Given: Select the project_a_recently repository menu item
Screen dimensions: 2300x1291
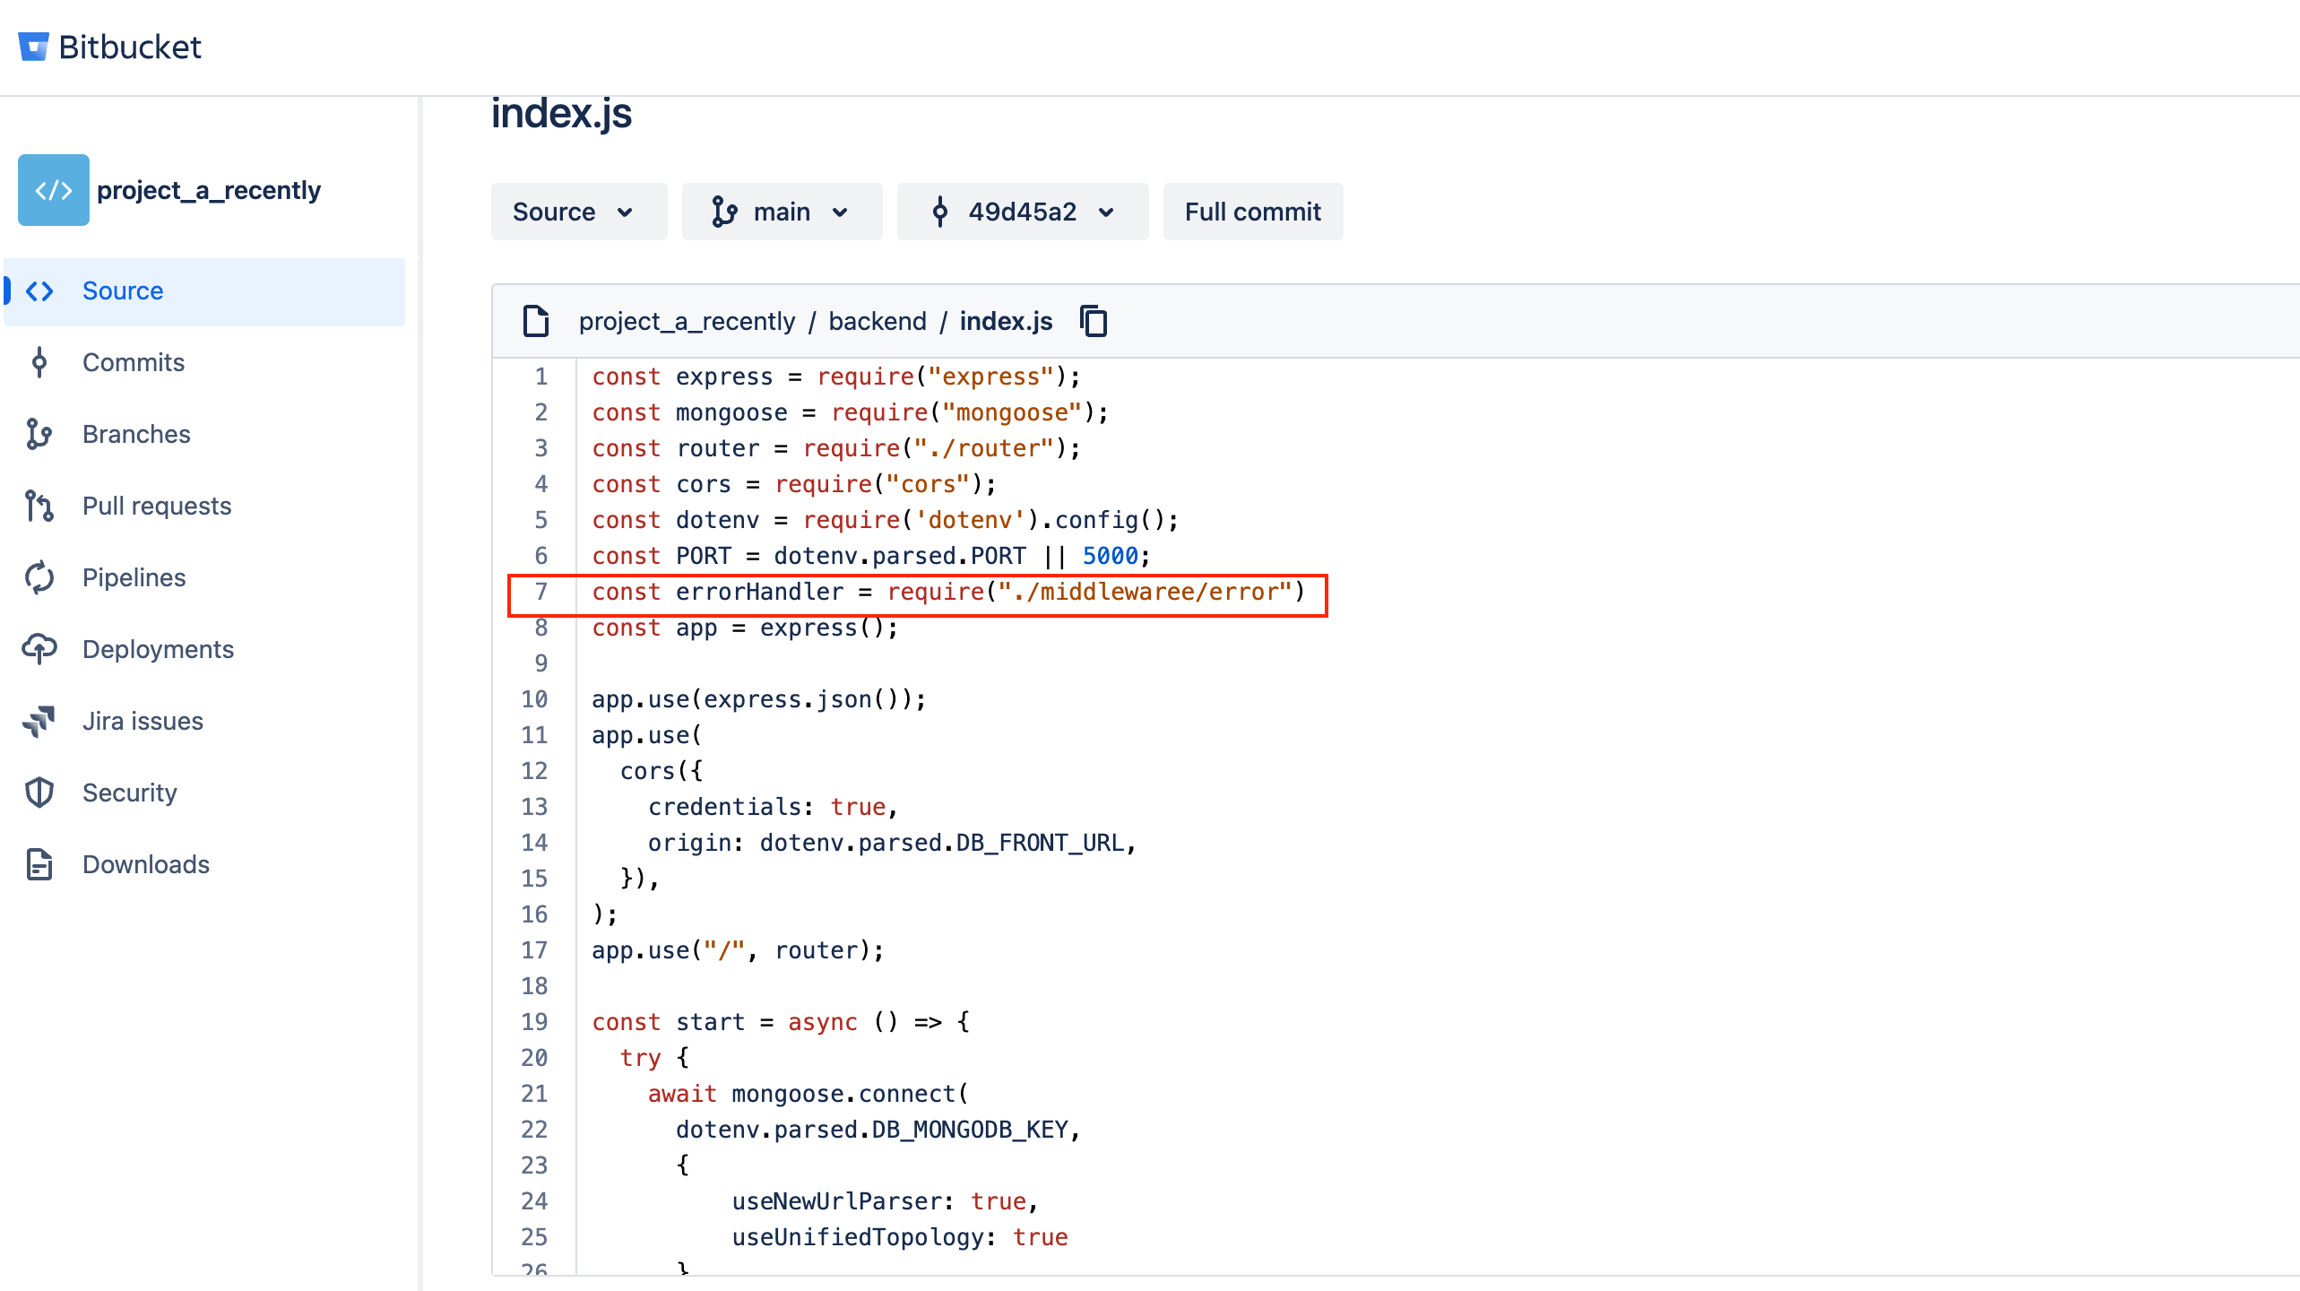Looking at the screenshot, I should (210, 190).
